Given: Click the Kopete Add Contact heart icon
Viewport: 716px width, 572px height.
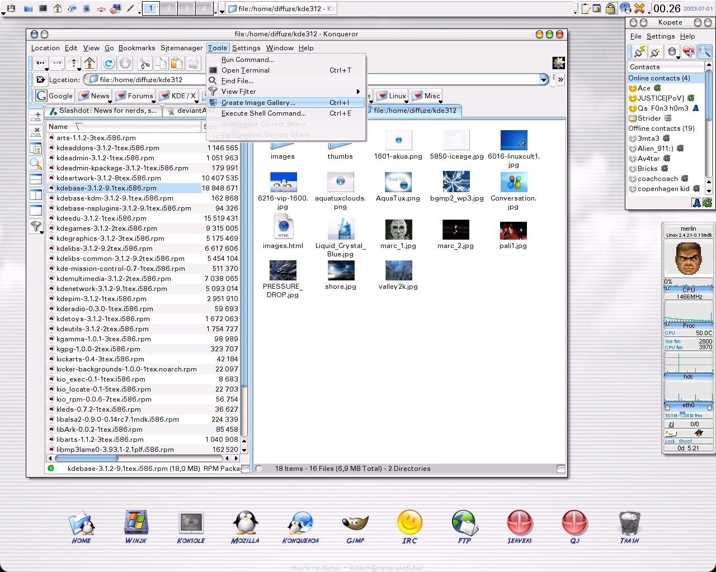Looking at the screenshot, I should pyautogui.click(x=689, y=51).
